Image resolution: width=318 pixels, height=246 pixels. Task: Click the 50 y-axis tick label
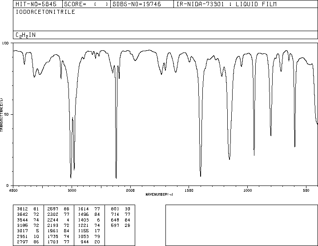pyautogui.click(x=7, y=115)
